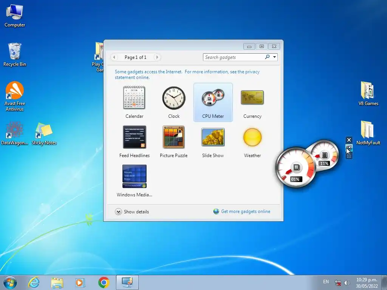Expand Show details section
387x290 pixels.
pyautogui.click(x=132, y=211)
